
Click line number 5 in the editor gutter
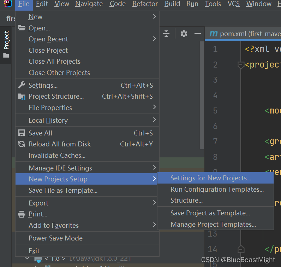coord(215,111)
